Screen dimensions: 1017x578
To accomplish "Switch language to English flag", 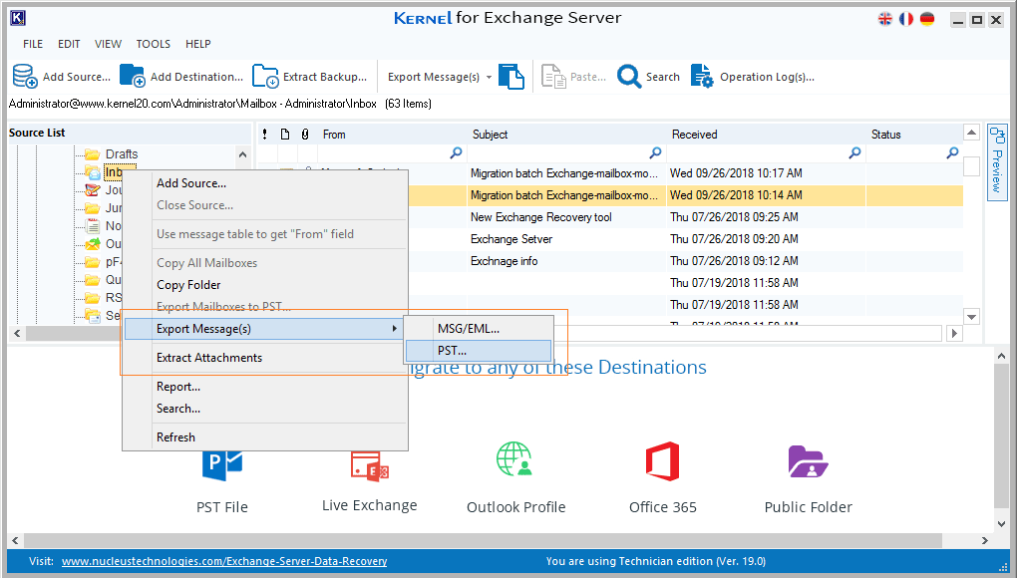I will click(x=885, y=19).
